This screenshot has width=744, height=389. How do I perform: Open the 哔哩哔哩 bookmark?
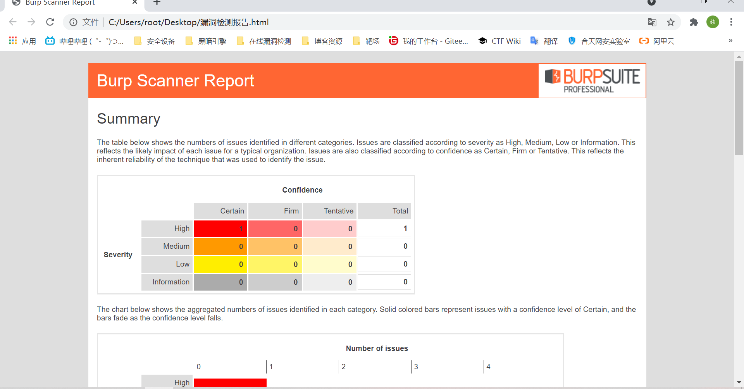[x=84, y=41]
